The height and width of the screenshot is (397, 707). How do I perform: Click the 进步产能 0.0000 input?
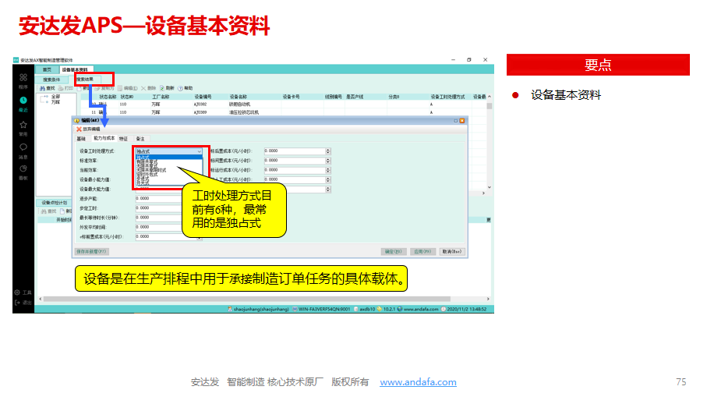tap(159, 198)
